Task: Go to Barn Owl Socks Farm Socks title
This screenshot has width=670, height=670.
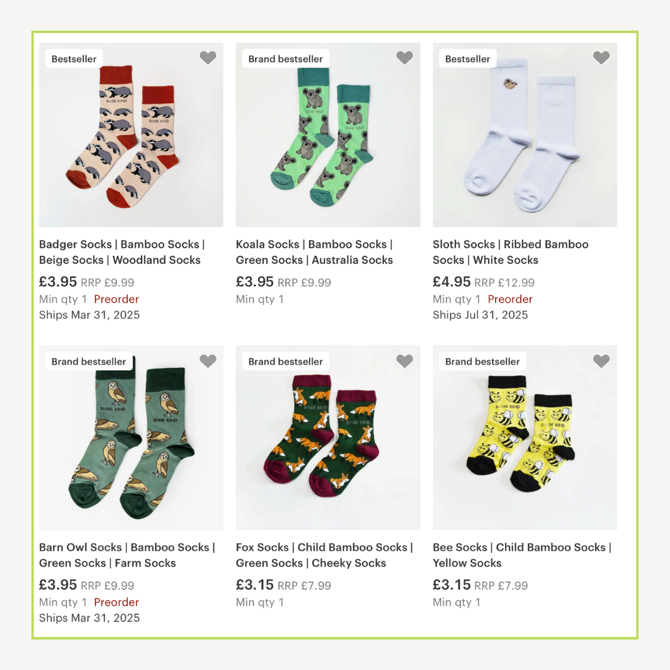Action: (127, 555)
